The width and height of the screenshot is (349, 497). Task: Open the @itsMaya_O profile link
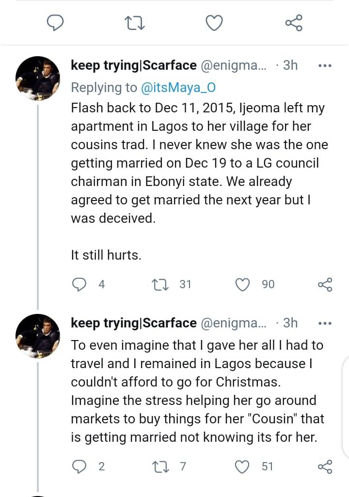pyautogui.click(x=177, y=87)
